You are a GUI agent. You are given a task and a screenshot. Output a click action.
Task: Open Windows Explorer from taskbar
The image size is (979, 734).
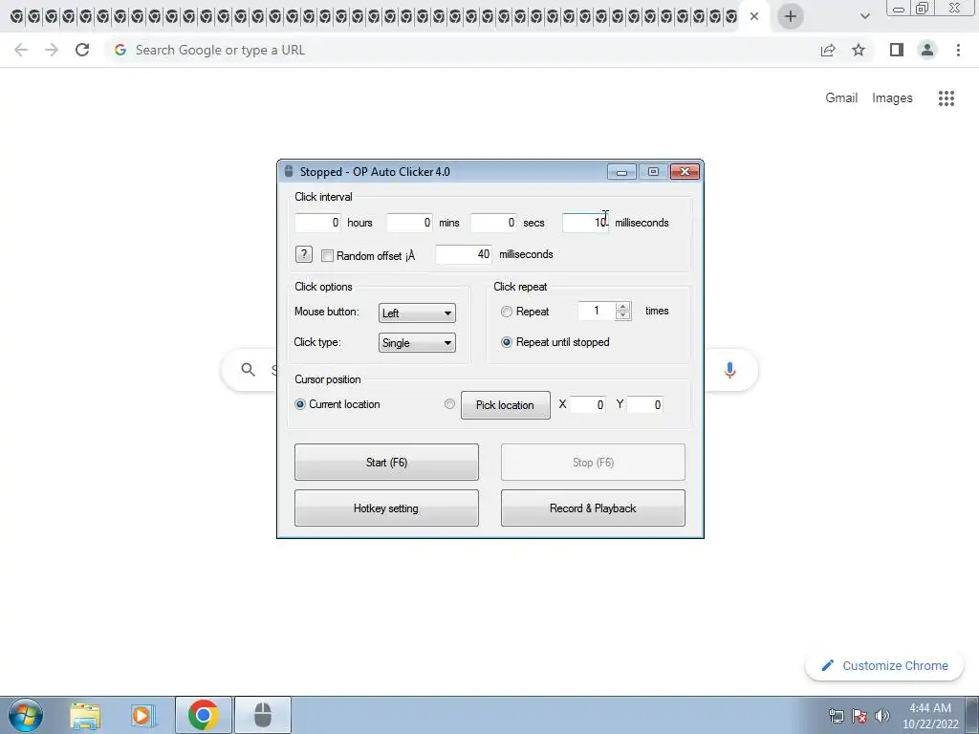pyautogui.click(x=85, y=715)
